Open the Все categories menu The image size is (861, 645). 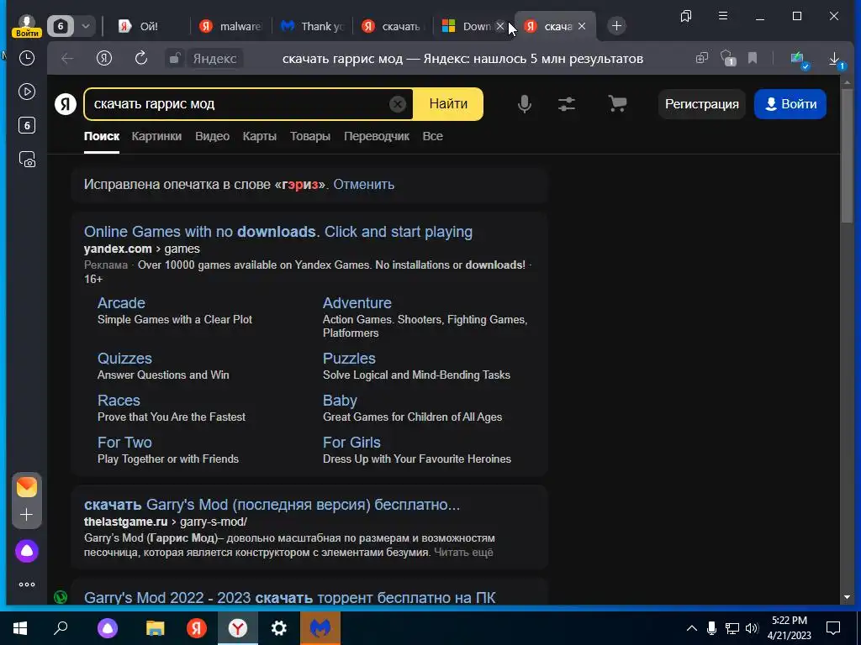433,136
